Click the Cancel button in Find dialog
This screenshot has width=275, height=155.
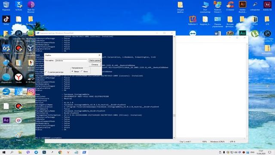click(95, 65)
